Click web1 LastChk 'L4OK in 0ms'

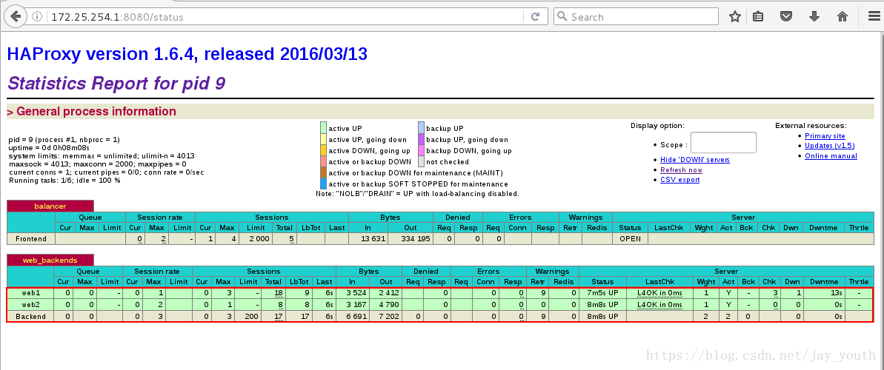[x=659, y=293]
